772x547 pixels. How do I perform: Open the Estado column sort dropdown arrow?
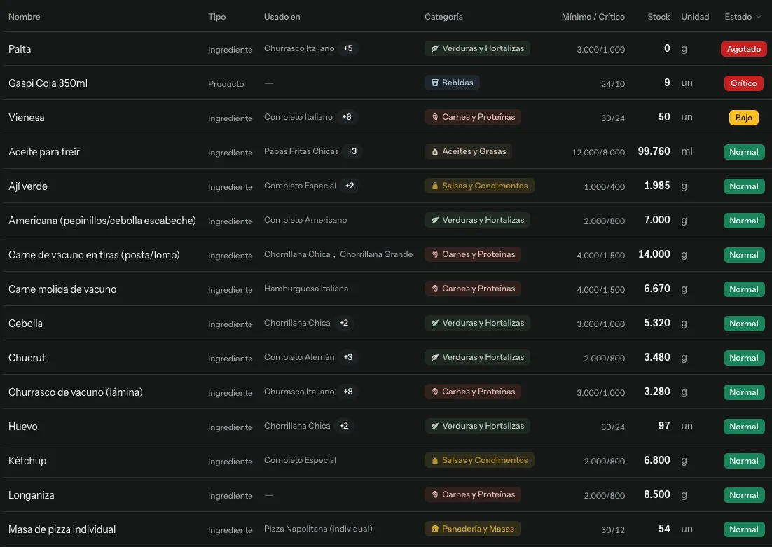(759, 17)
